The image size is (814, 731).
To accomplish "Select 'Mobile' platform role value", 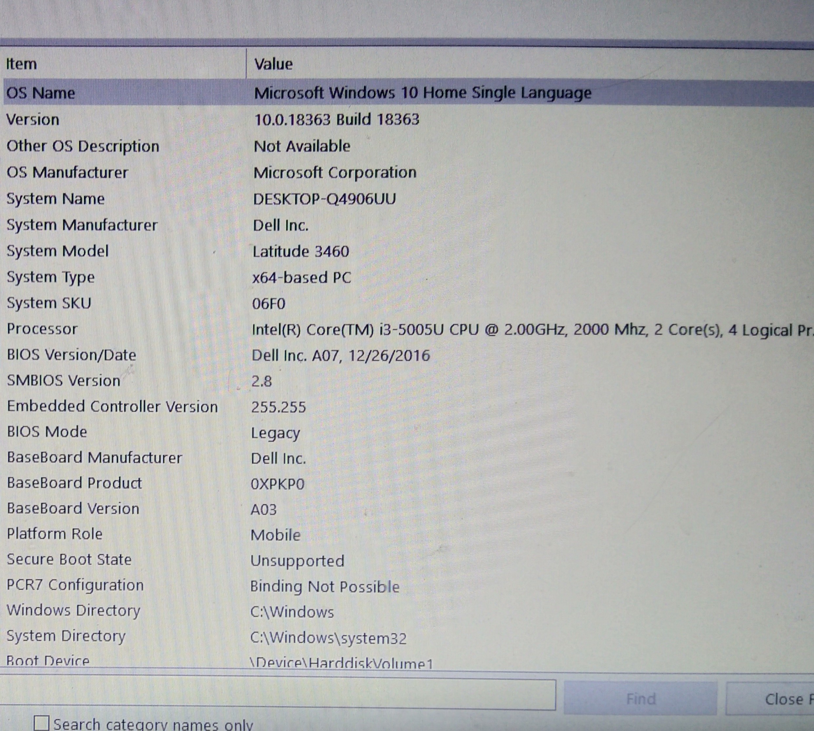I will 275,535.
